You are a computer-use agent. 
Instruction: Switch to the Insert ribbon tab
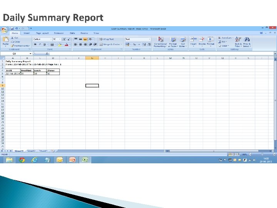coord(27,33)
